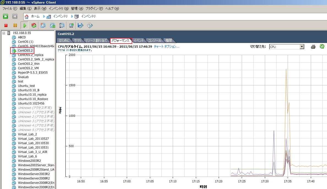Open the Snapshot Manager toolbar icon

[x=62, y=25]
